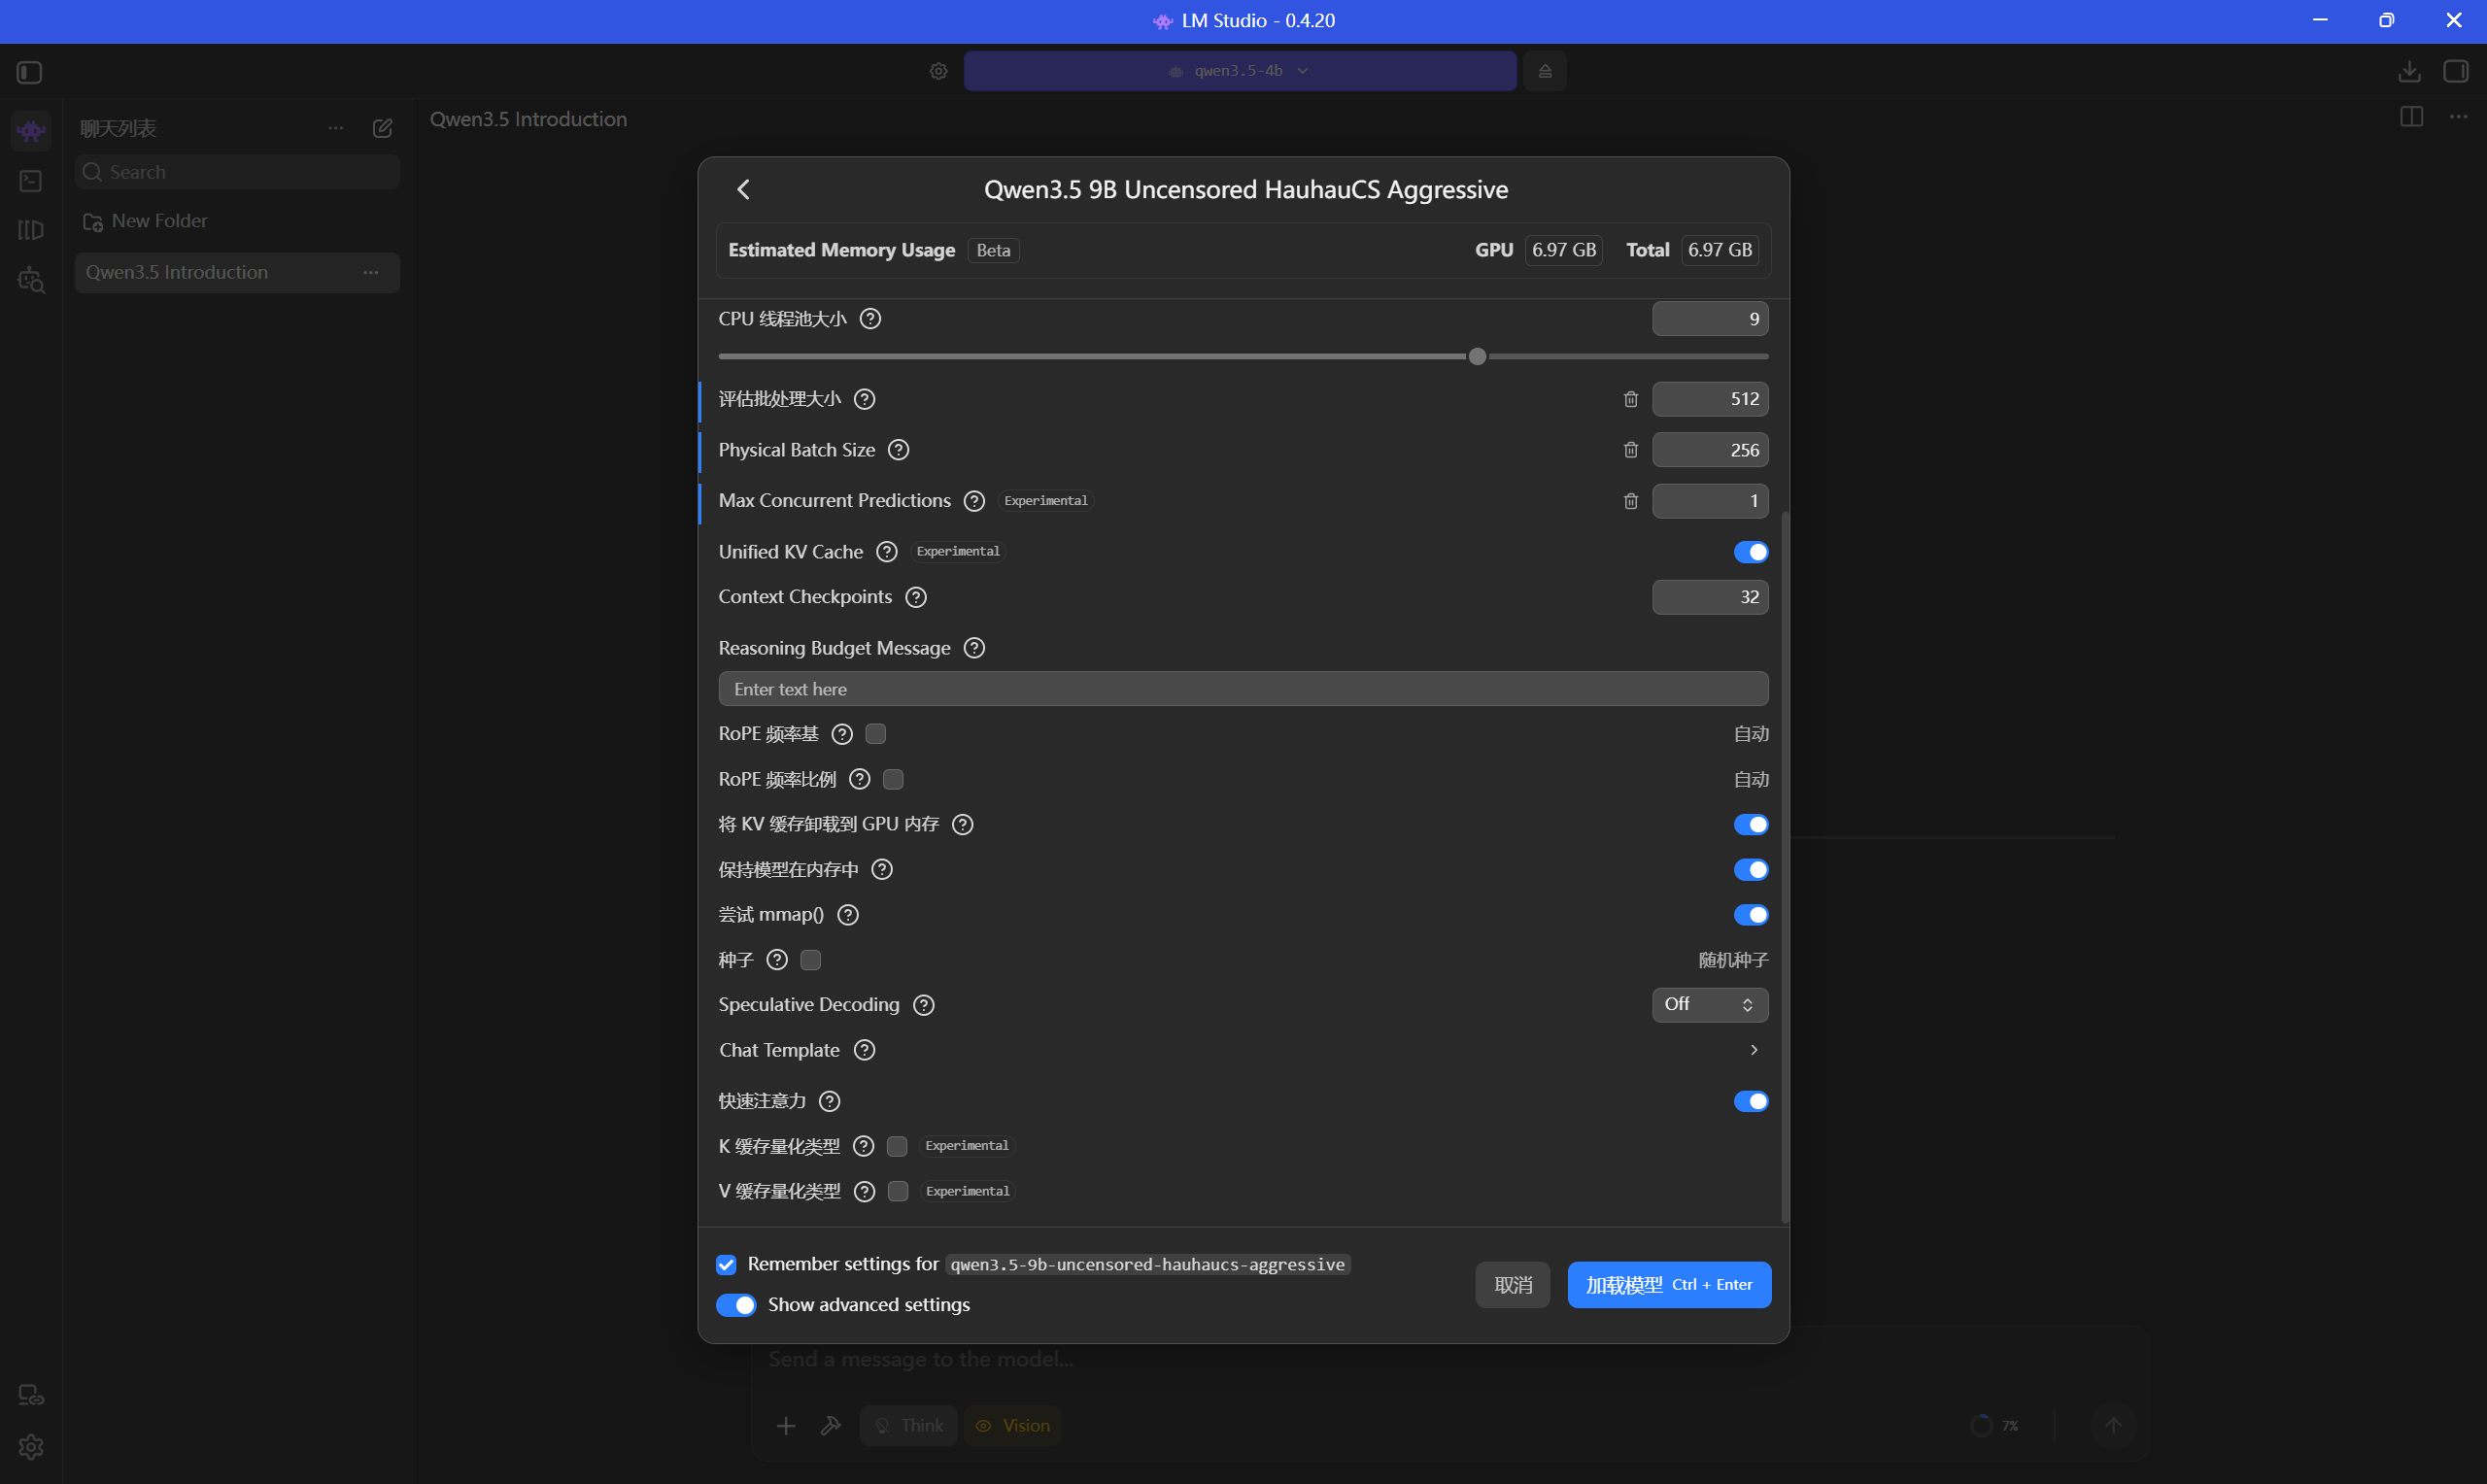This screenshot has width=2487, height=1484.
Task: Open help for Unified KV Cache
Action: 886,552
